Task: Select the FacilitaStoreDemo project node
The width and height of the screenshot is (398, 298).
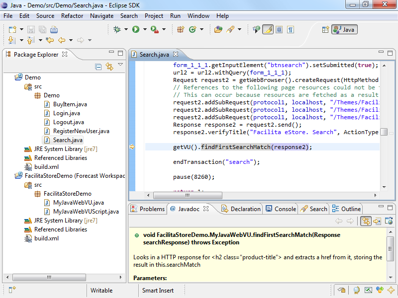Action: coord(70,176)
